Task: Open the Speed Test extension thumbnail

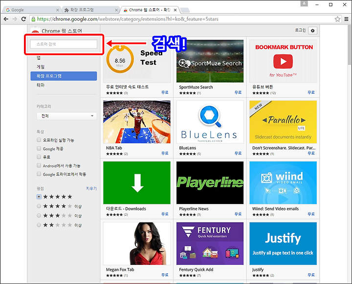Action: click(x=137, y=61)
